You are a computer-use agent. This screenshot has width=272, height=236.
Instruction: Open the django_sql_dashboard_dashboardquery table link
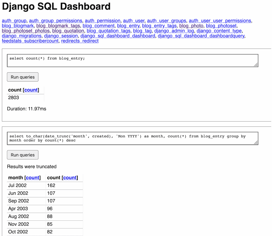[x=201, y=36]
